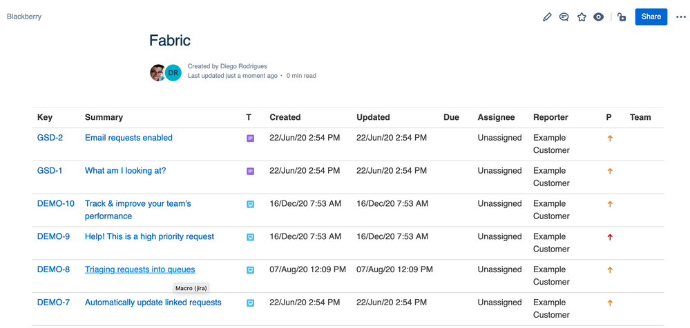This screenshot has height=328, width=690.
Task: Click Updated date cell for DEMO-10
Action: pyautogui.click(x=392, y=204)
